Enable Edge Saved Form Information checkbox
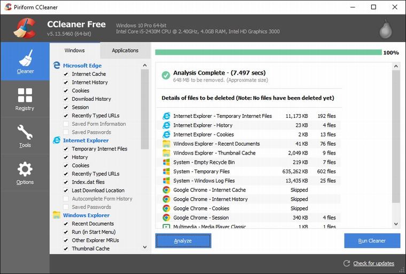Viewport: 406px width, 274px height. pyautogui.click(x=66, y=124)
